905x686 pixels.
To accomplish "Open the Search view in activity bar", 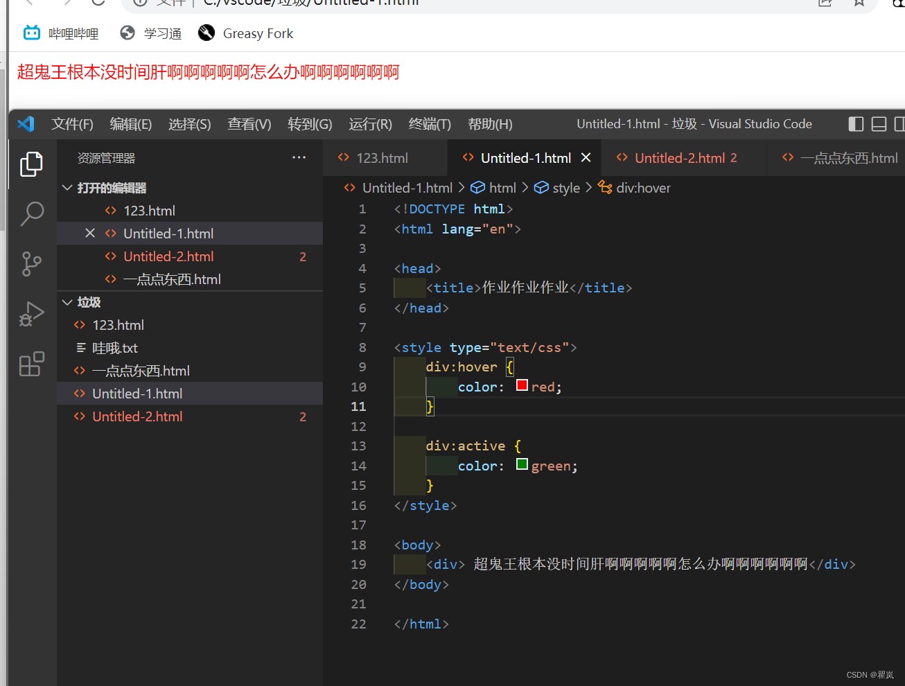I will click(32, 214).
